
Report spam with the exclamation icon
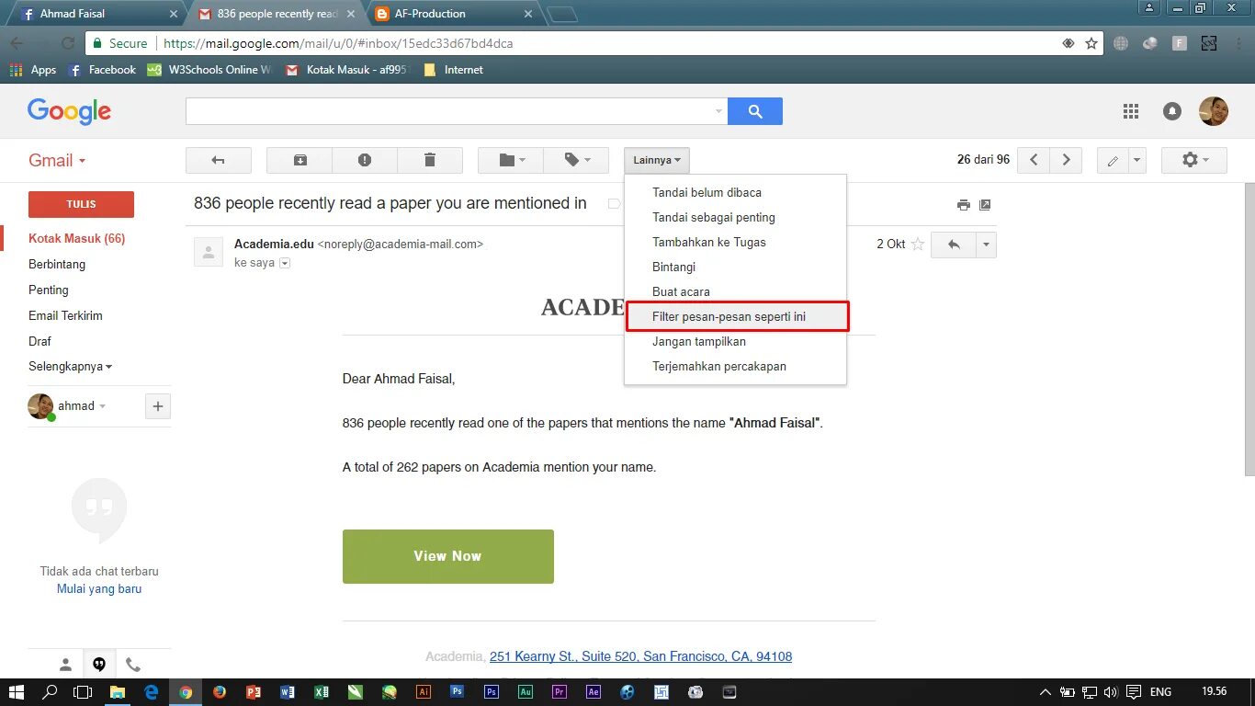click(365, 160)
